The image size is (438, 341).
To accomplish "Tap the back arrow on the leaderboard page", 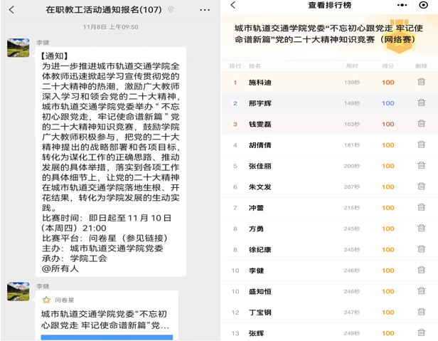I will 233,6.
